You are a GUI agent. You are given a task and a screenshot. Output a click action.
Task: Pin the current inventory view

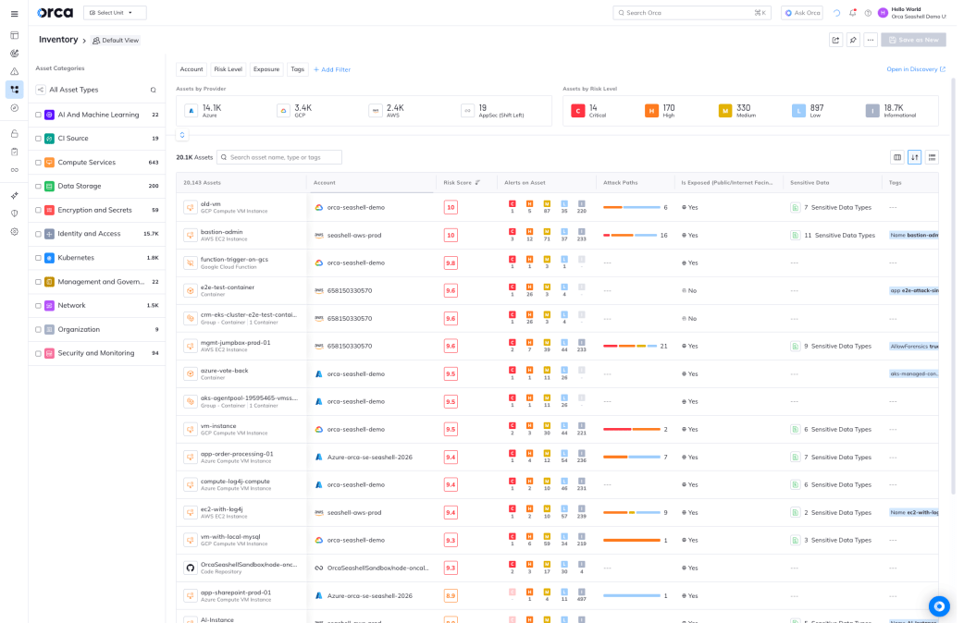(853, 40)
